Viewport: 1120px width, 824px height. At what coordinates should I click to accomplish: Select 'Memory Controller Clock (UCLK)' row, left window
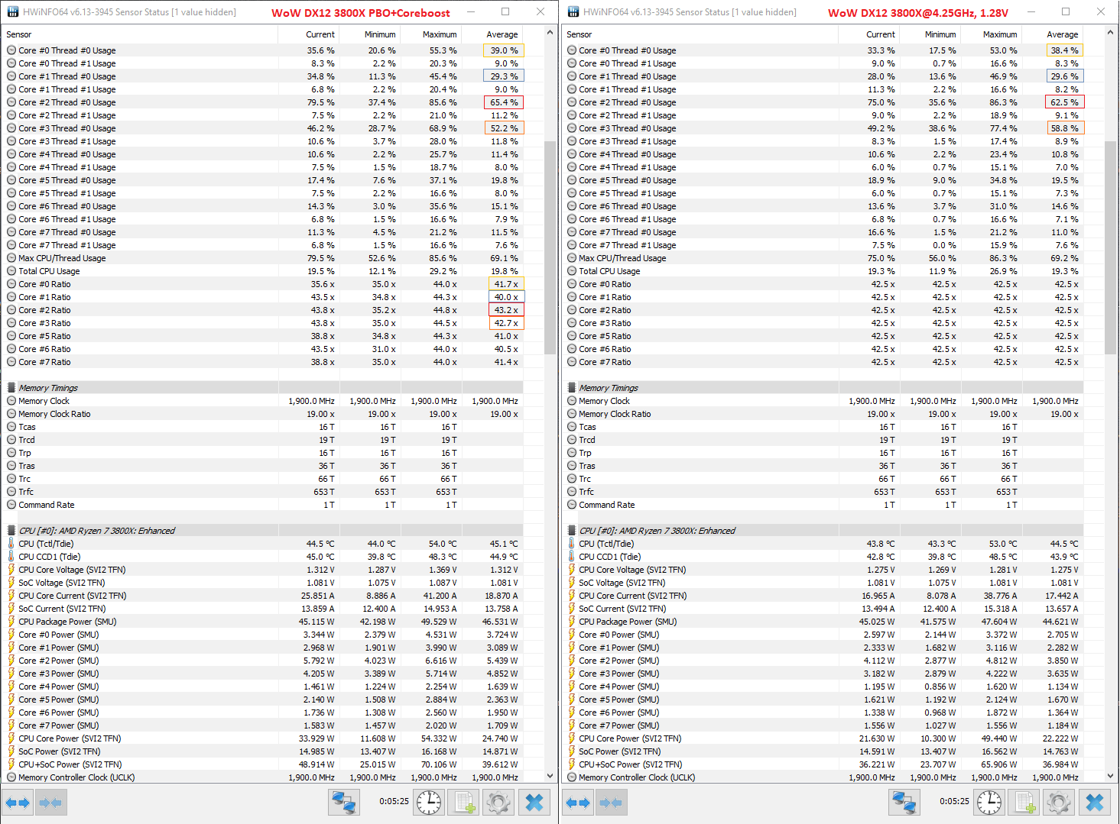tap(264, 777)
